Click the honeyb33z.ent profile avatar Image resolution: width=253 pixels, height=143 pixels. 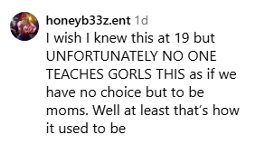click(25, 26)
